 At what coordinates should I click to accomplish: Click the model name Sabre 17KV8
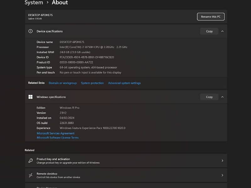click(35, 19)
